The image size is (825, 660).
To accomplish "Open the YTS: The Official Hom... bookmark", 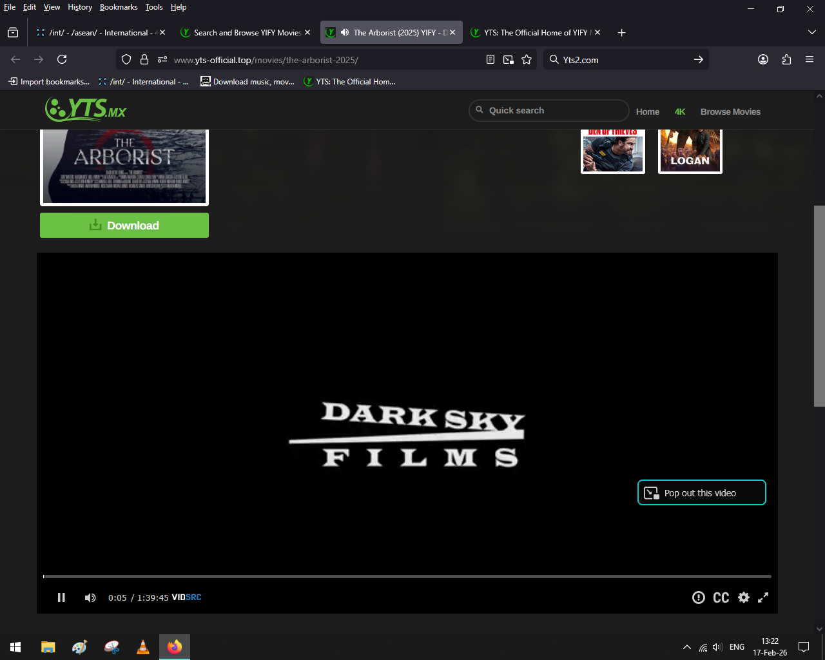I will point(349,81).
